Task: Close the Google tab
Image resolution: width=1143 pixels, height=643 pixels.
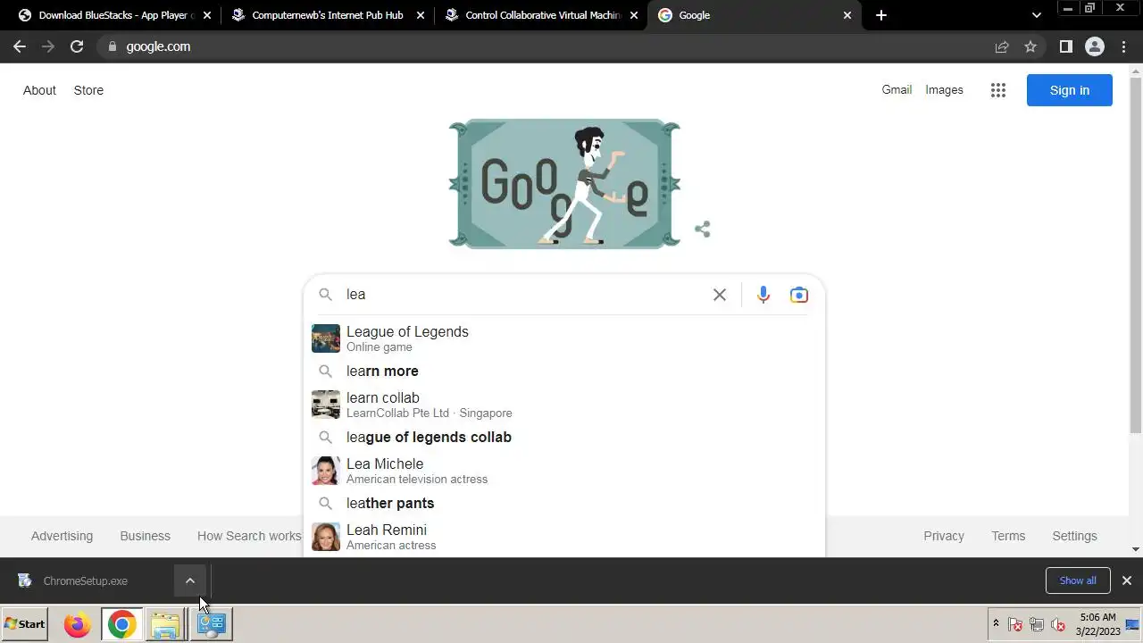Action: [847, 15]
